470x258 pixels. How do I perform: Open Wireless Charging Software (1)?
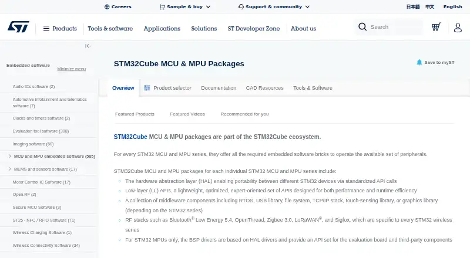(x=42, y=233)
